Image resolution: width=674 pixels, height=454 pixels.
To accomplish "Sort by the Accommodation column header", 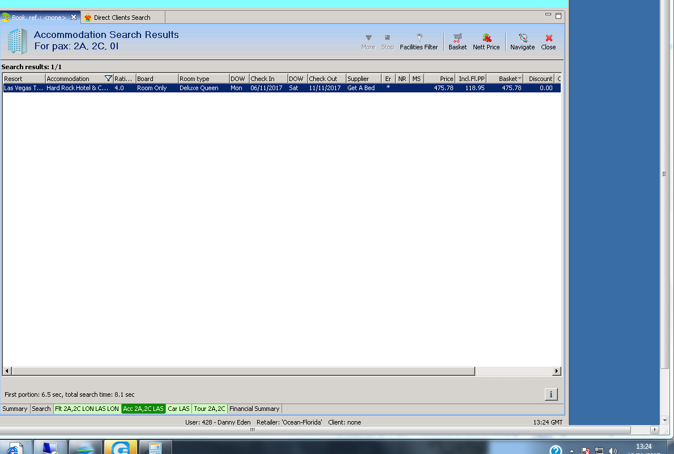I will (x=74, y=79).
